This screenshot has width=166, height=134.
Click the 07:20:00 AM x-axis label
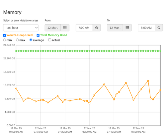coord(65,132)
